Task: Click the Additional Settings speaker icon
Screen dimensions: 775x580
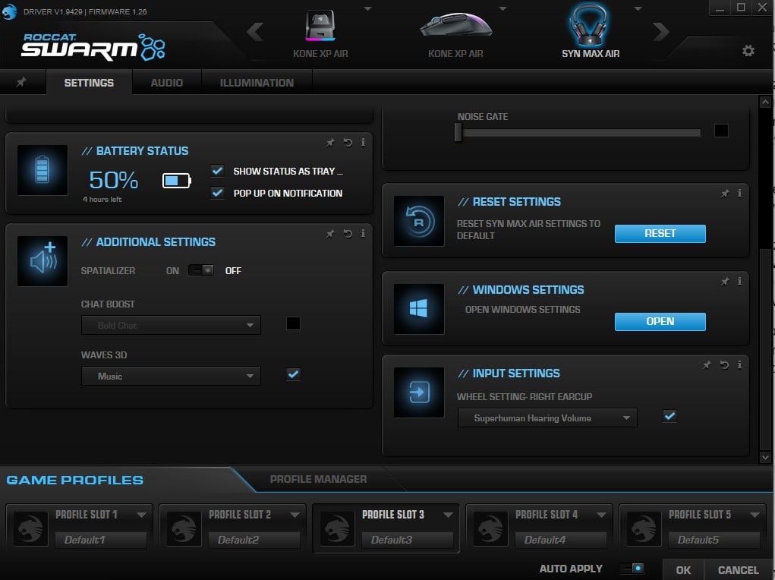Action: 43,260
